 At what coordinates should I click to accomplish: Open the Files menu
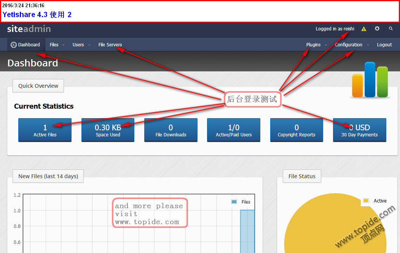54,44
